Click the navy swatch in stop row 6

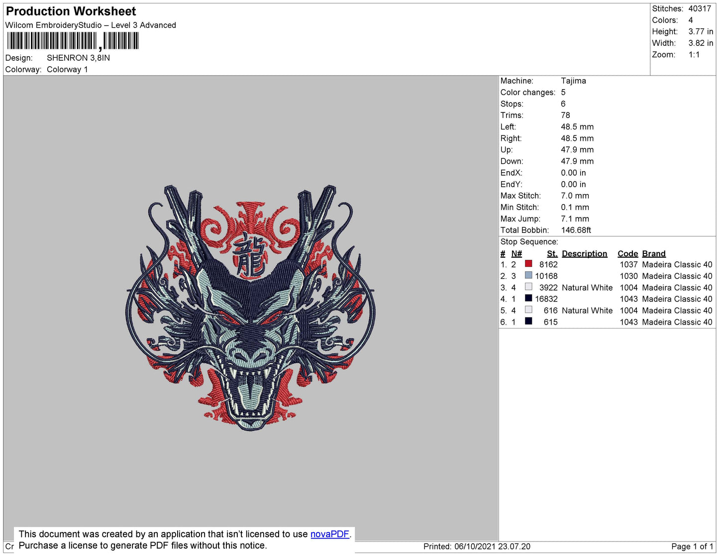pos(528,321)
